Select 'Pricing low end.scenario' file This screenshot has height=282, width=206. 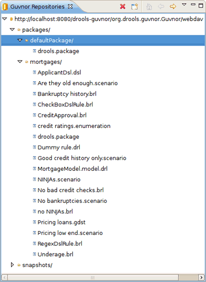(x=70, y=233)
